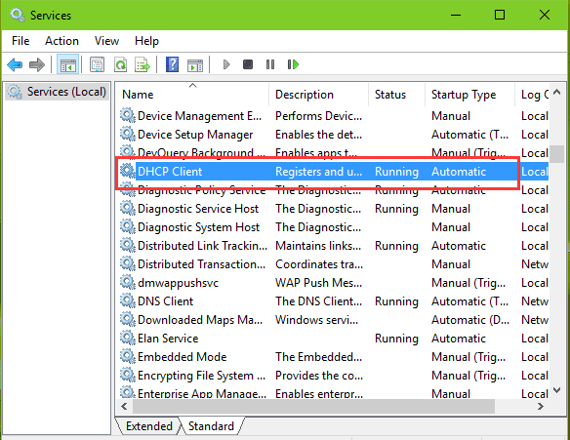Click the Pause Service icon
The image size is (570, 440).
tap(270, 64)
